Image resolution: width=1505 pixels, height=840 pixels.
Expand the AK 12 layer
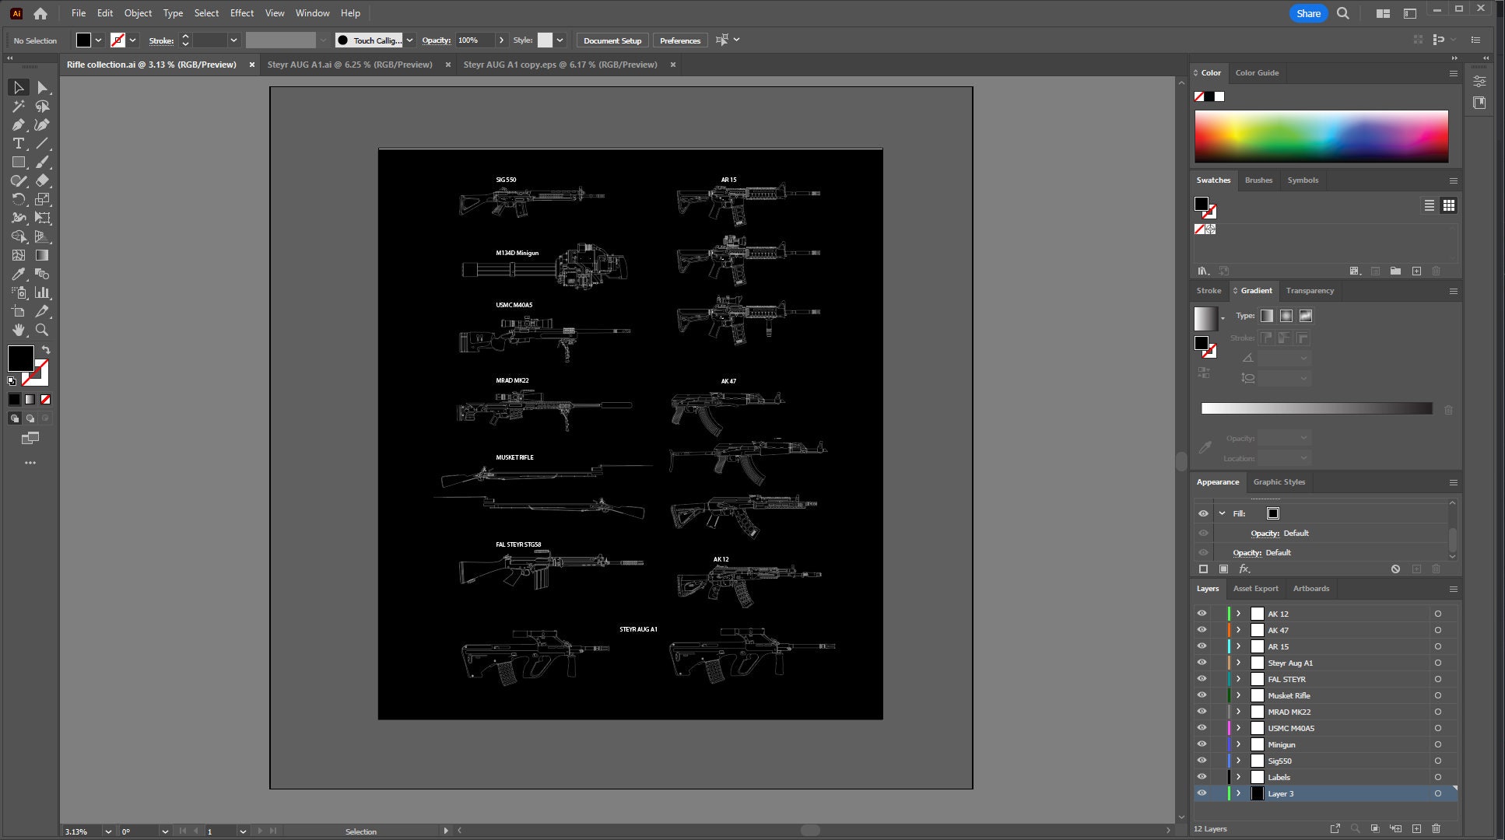tap(1237, 614)
